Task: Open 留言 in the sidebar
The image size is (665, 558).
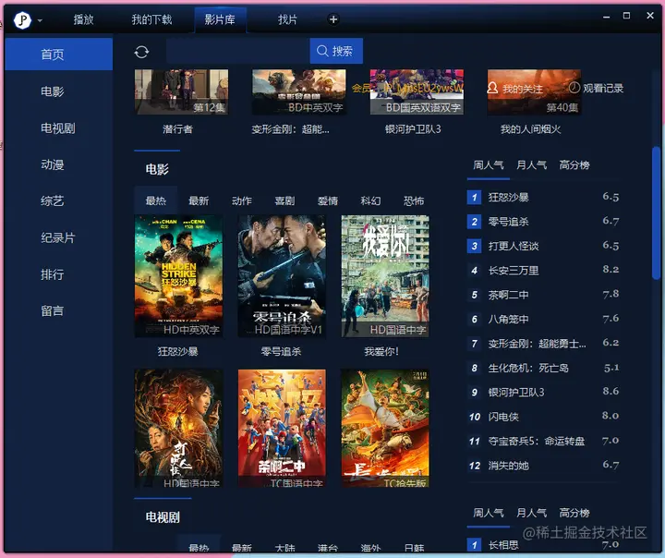Action: tap(52, 311)
